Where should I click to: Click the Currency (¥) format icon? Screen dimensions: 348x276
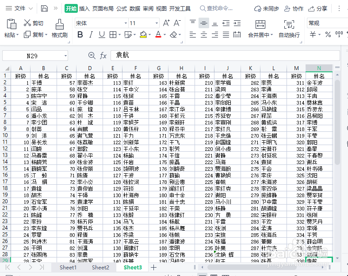[313, 34]
